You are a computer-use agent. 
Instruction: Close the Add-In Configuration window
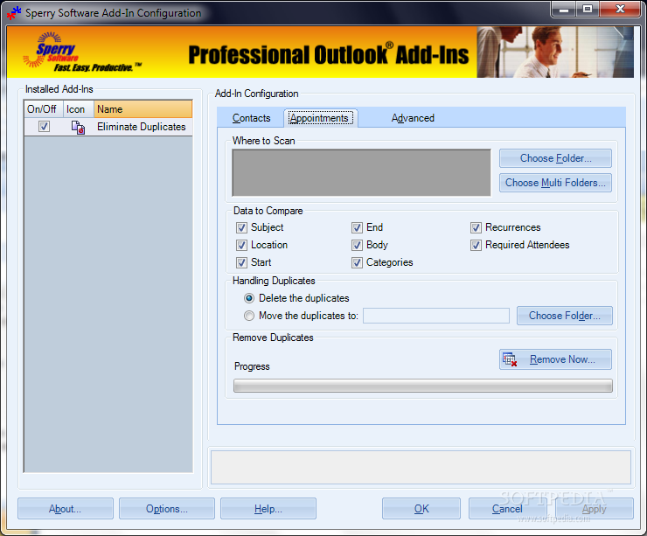coord(620,9)
